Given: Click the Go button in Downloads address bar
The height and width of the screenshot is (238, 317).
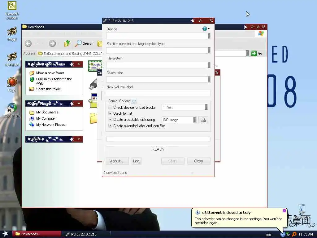Looking at the screenshot, I should click(257, 53).
